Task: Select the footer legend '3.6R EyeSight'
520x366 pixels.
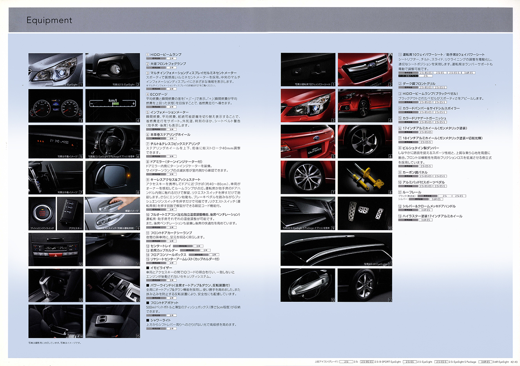Action: coord(501,362)
